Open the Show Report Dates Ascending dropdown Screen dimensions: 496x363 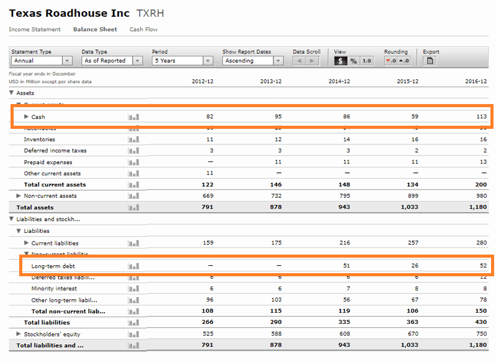pos(252,61)
